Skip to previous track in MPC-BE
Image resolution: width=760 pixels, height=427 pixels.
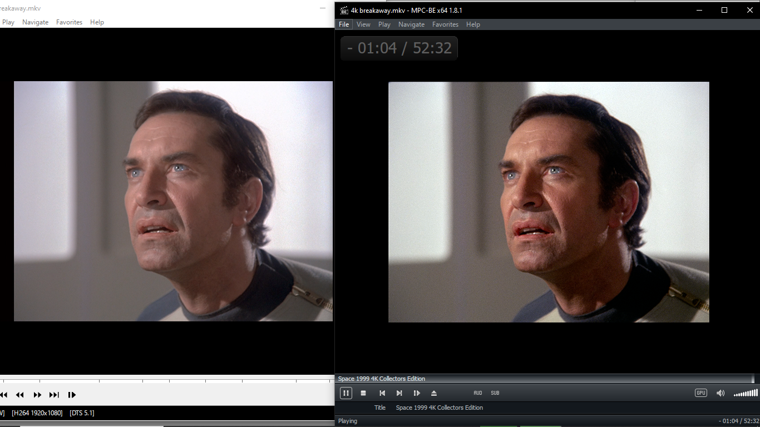coord(382,393)
